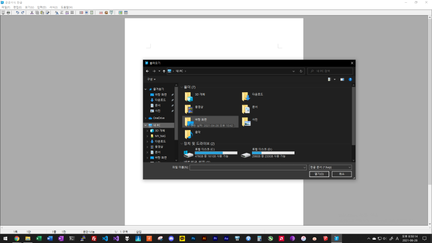Click the D: drive usage bar
Image resolution: width=432 pixels, height=243 pixels.
click(273, 153)
